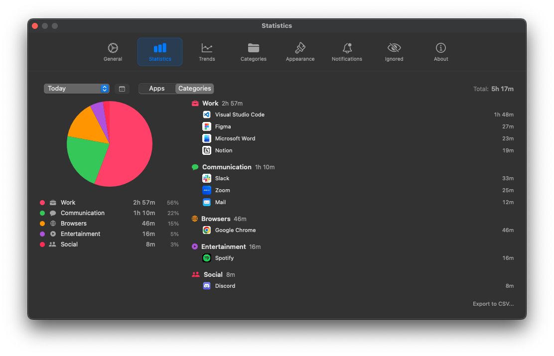Open the General preferences tab
Viewport: 554px width, 356px height.
click(x=113, y=52)
